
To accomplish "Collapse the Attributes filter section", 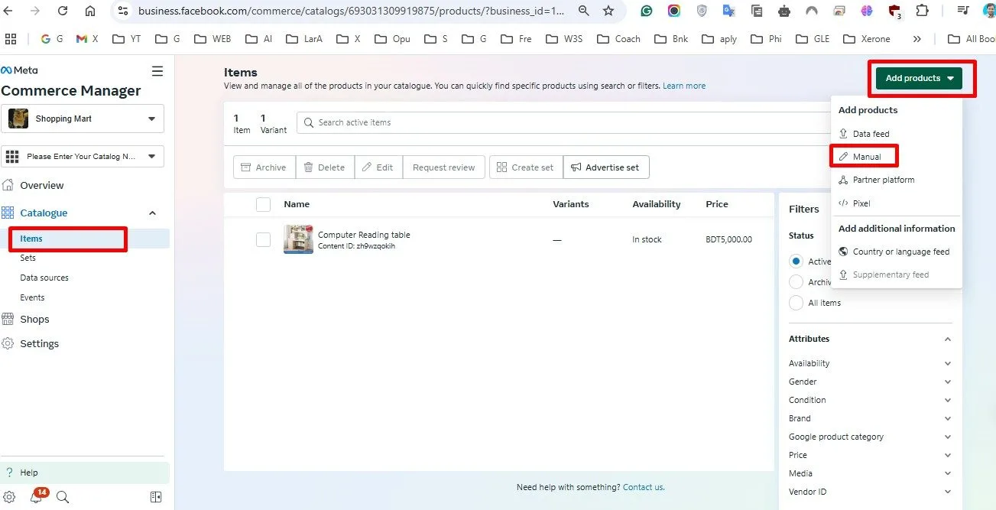I will click(948, 339).
